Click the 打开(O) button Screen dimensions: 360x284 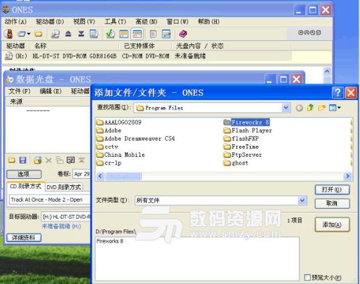tap(331, 190)
